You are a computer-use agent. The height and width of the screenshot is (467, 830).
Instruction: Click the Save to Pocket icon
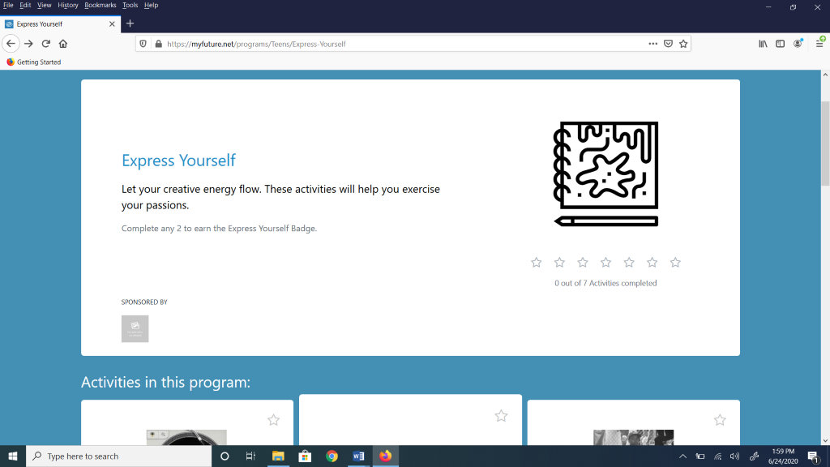coord(669,44)
